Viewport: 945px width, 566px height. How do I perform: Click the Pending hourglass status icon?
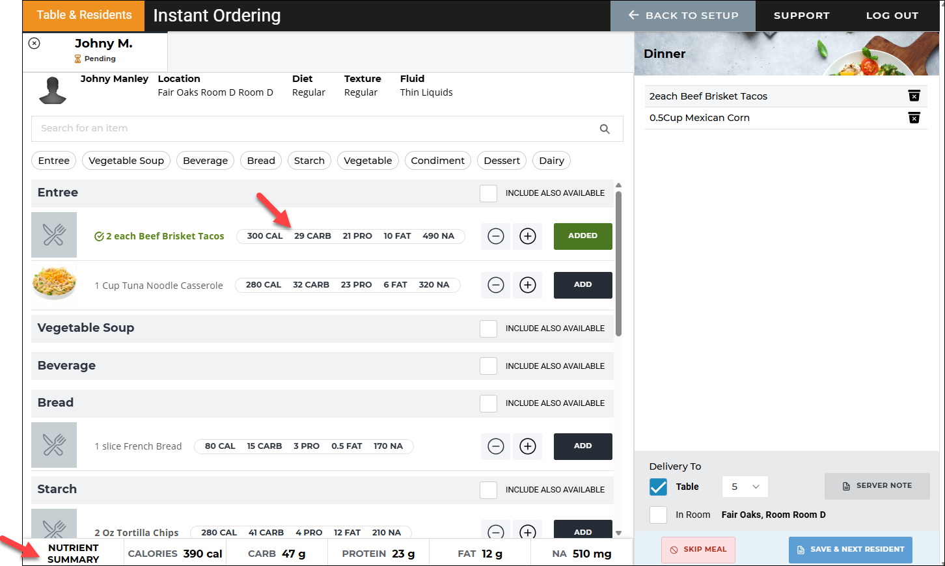pos(77,59)
